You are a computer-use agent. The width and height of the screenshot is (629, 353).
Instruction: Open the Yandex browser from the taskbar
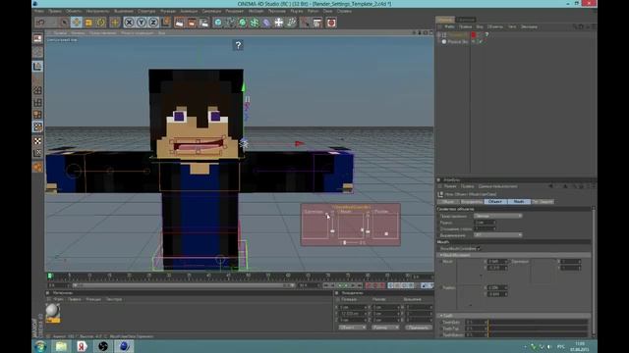click(82, 346)
